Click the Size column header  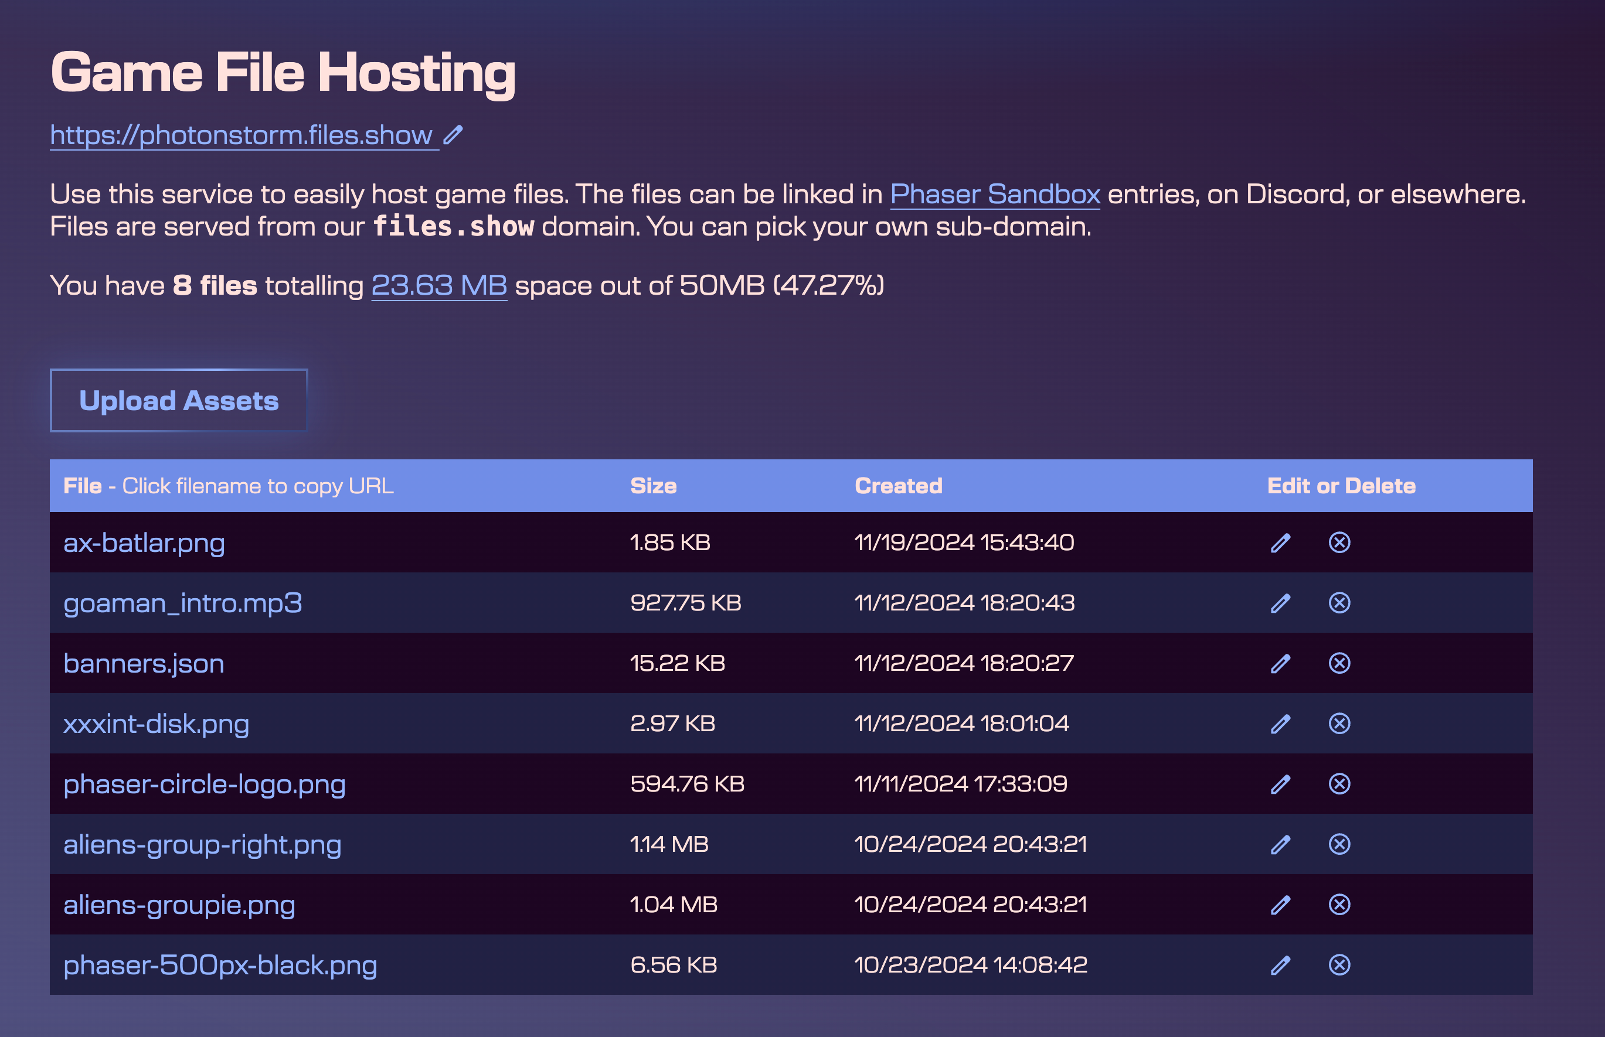(653, 486)
